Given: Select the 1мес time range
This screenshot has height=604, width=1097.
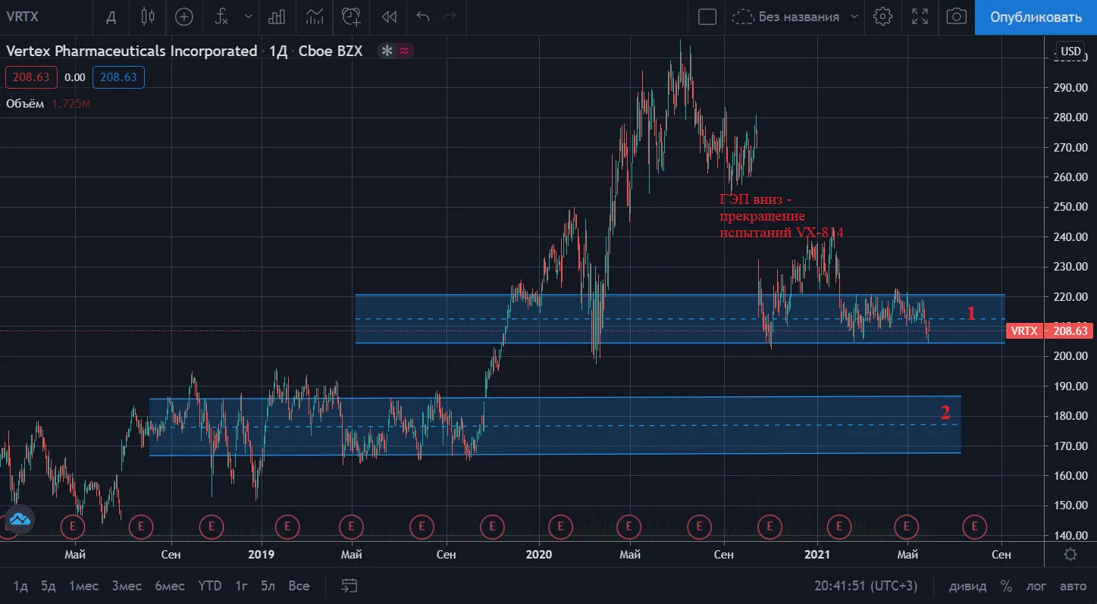Looking at the screenshot, I should (83, 586).
